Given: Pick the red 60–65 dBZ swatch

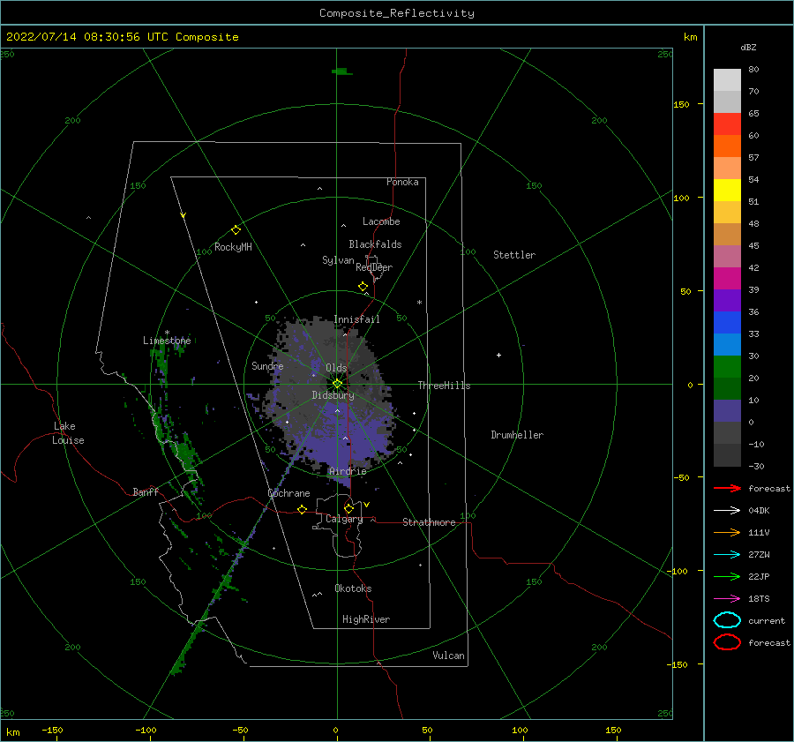Looking at the screenshot, I should click(x=727, y=124).
